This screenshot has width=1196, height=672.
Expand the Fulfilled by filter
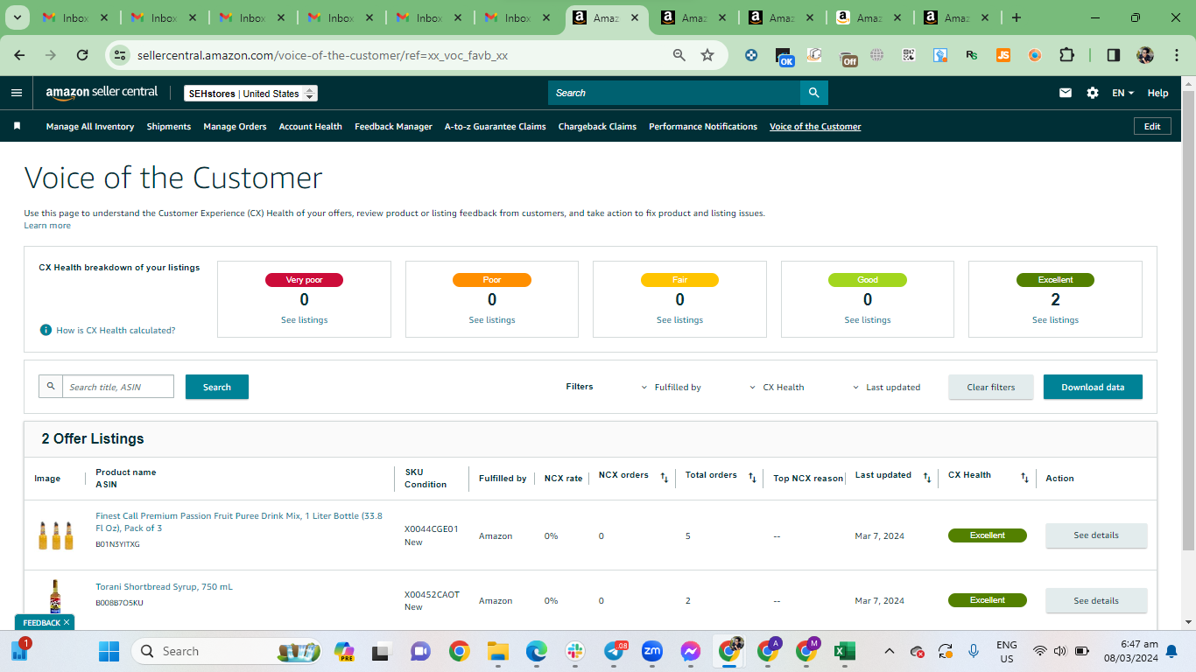[672, 387]
